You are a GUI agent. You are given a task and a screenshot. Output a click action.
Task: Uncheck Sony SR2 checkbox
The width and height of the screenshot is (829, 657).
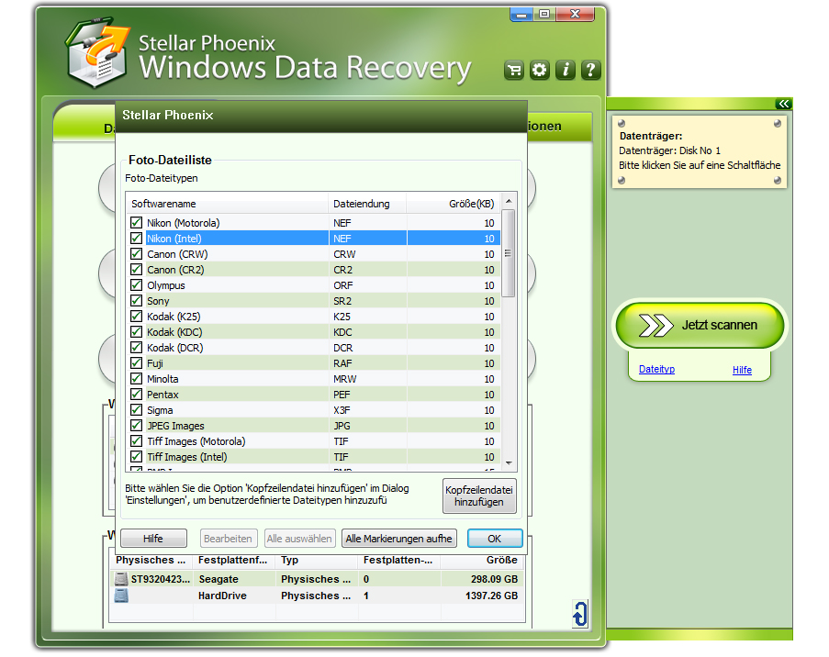point(137,300)
